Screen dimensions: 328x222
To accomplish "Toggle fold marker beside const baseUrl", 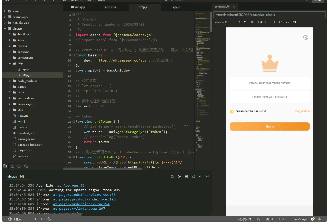I will tap(73, 55).
